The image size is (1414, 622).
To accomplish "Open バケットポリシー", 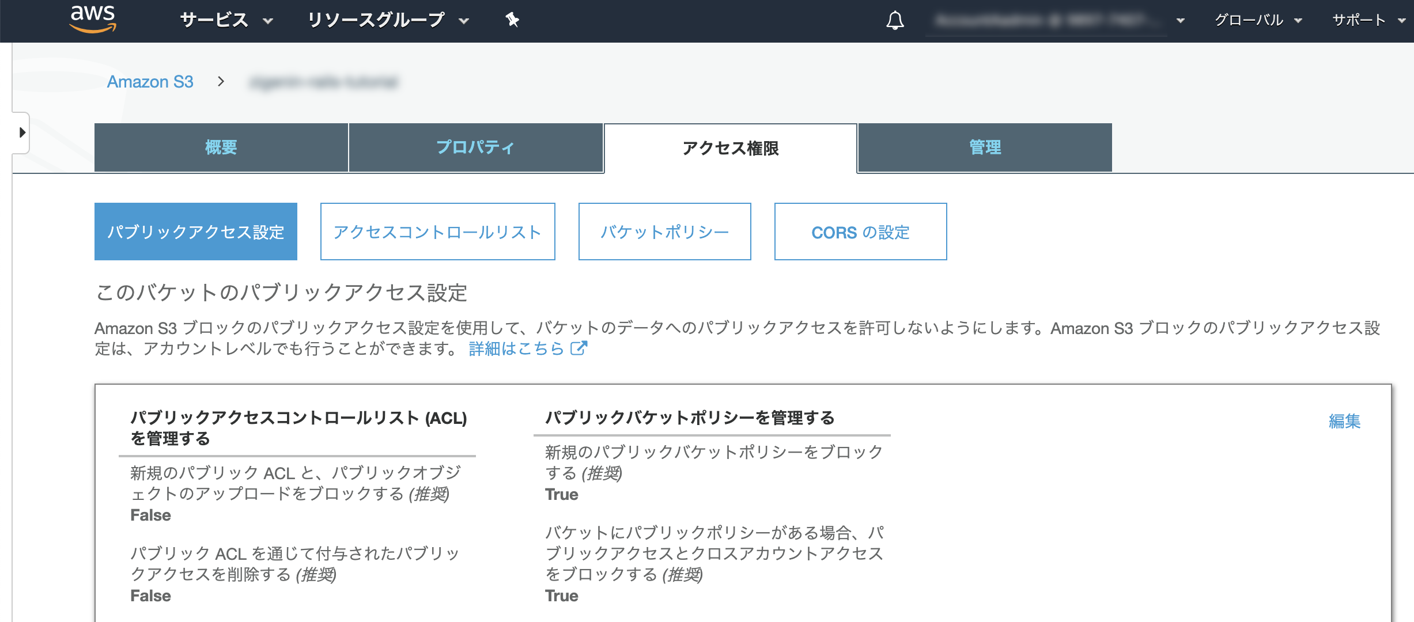I will coord(664,232).
